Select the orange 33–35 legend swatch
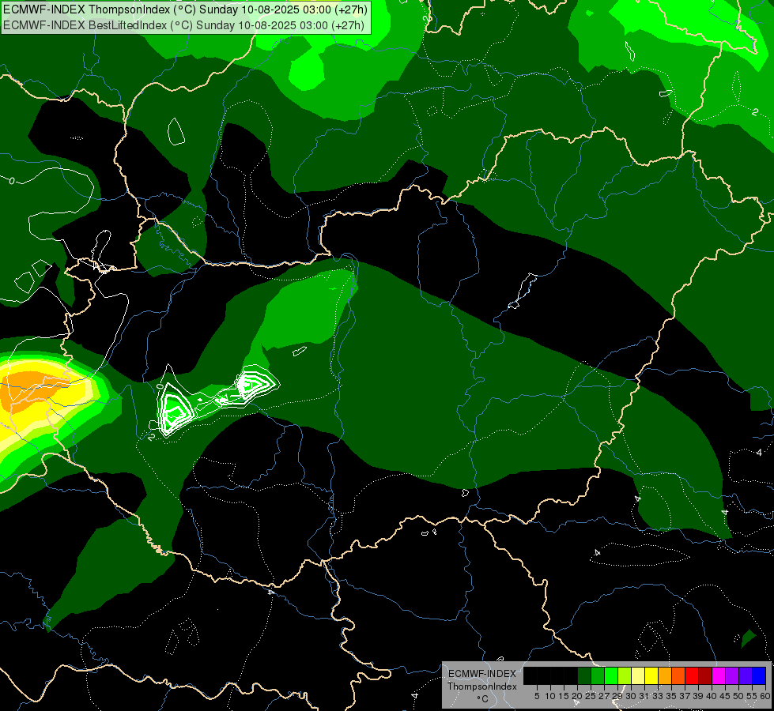Viewport: 774px width, 711px height. (664, 675)
